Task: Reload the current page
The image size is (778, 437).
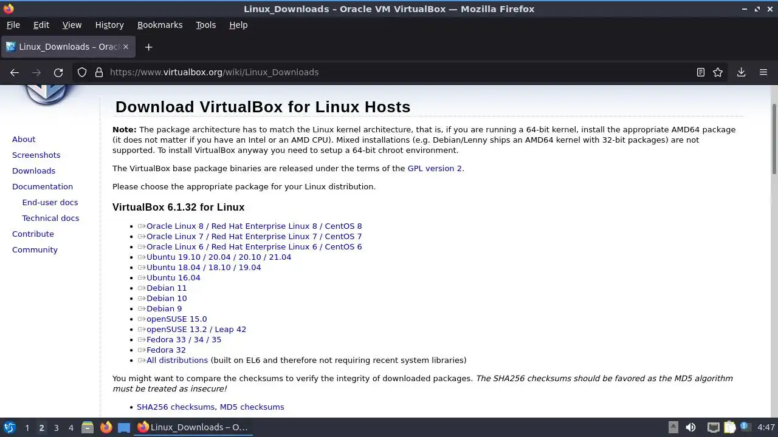Action: pos(58,72)
